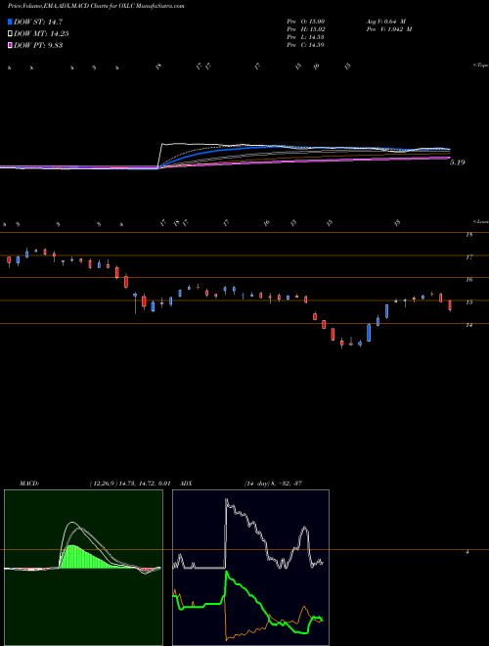
Task: Click the 17 price axis label
Action: 468,257
